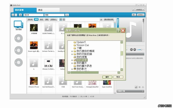The width and height of the screenshot is (173, 108).
Task: Close the browse folder dialog
Action: point(123,31)
